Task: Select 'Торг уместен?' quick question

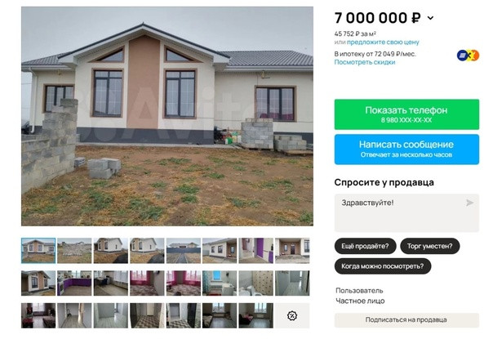Action: point(429,246)
